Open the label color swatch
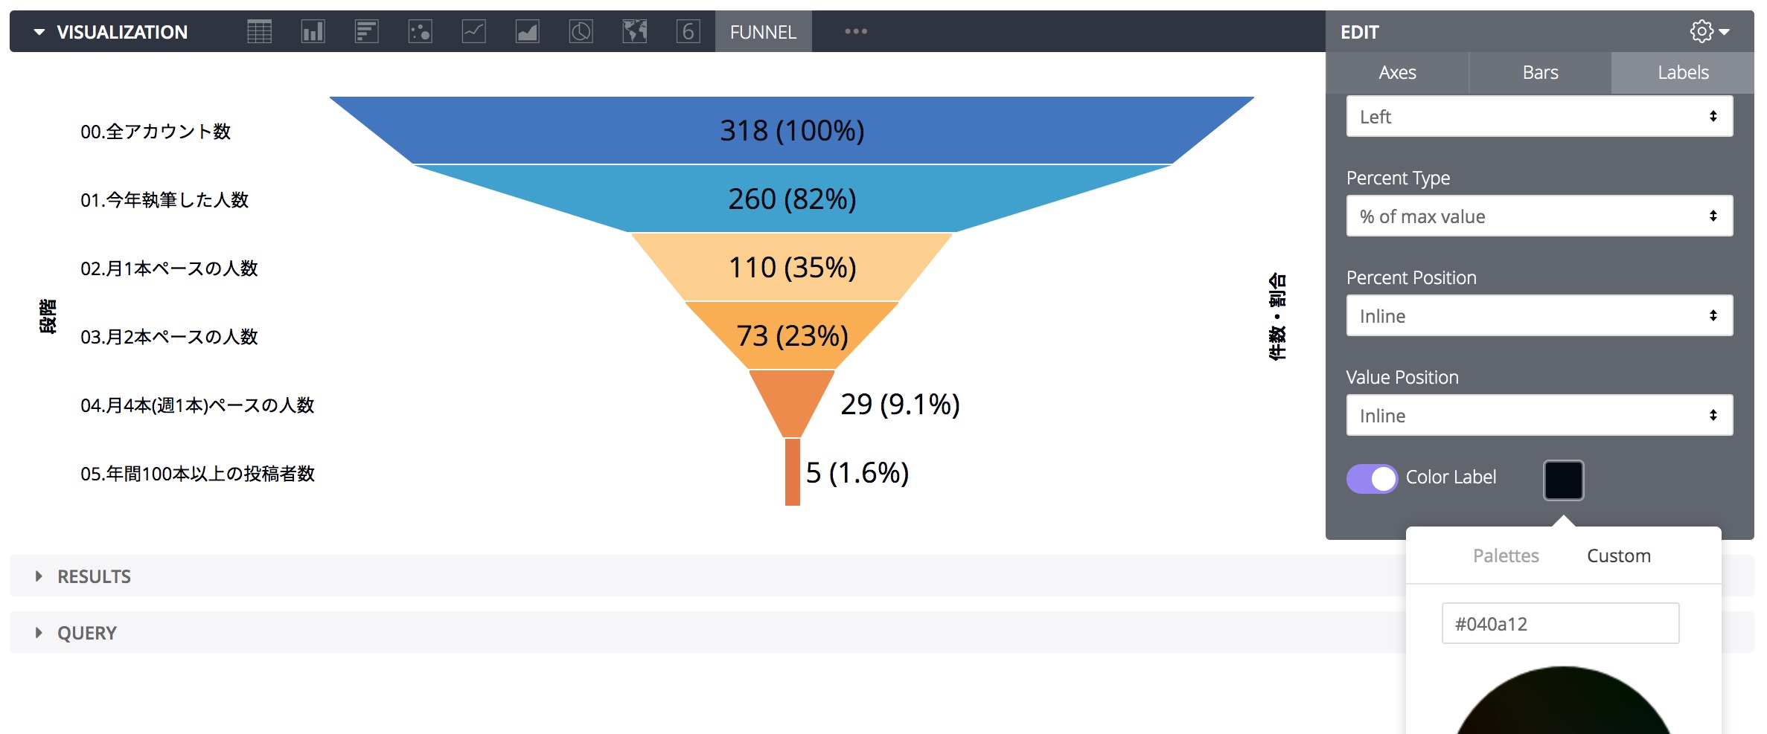Image resolution: width=1767 pixels, height=734 pixels. point(1563,480)
